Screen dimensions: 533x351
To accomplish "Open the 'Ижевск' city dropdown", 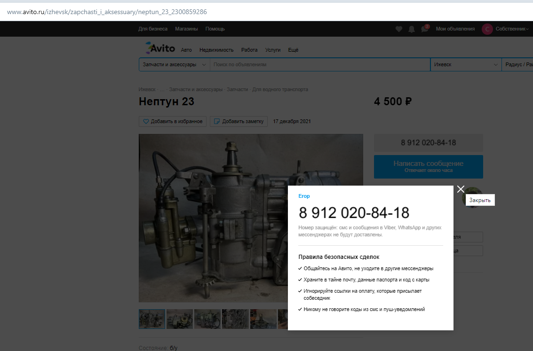I will pyautogui.click(x=466, y=65).
